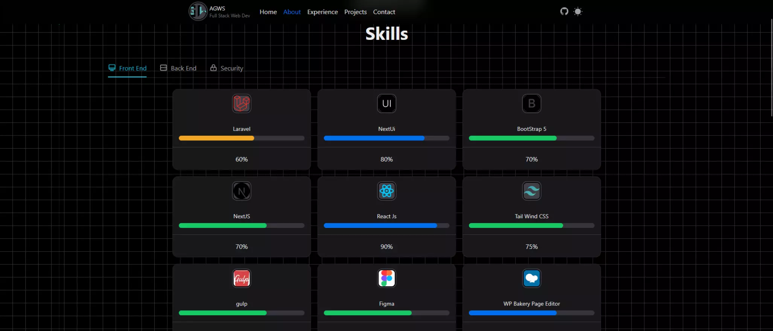Screen dimensions: 773x331
Task: Click the WP Bakery Page Editor icon
Action: [x=531, y=278]
